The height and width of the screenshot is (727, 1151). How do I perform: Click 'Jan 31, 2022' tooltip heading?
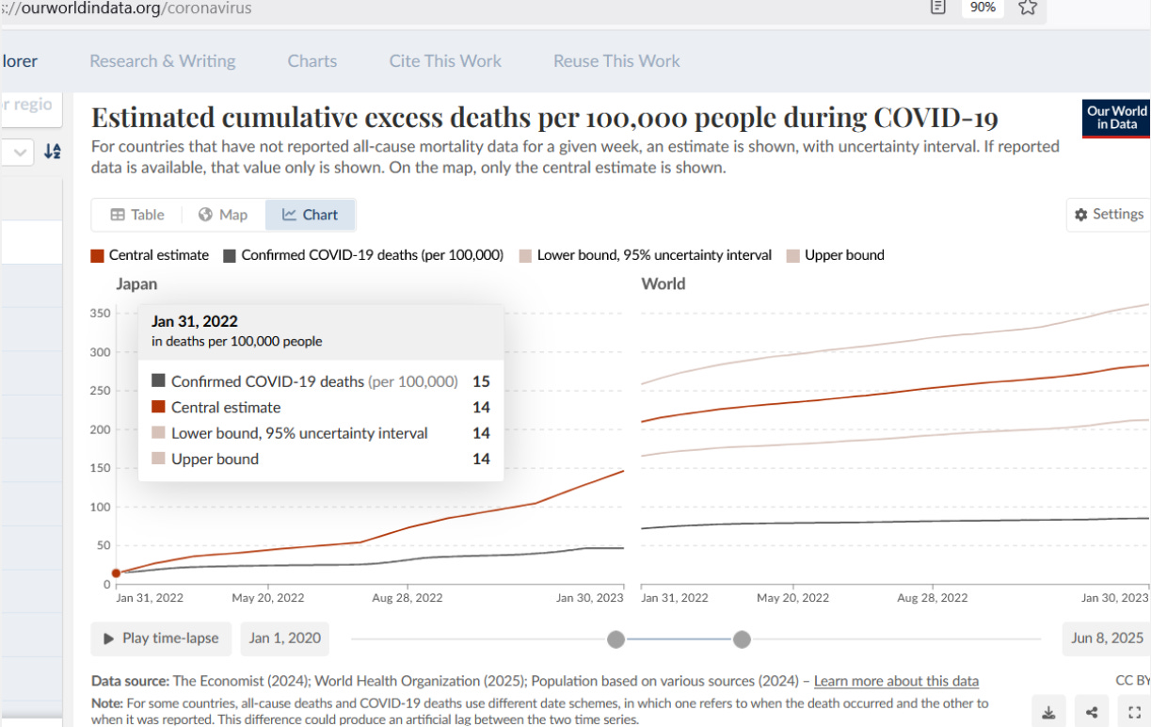click(x=195, y=322)
